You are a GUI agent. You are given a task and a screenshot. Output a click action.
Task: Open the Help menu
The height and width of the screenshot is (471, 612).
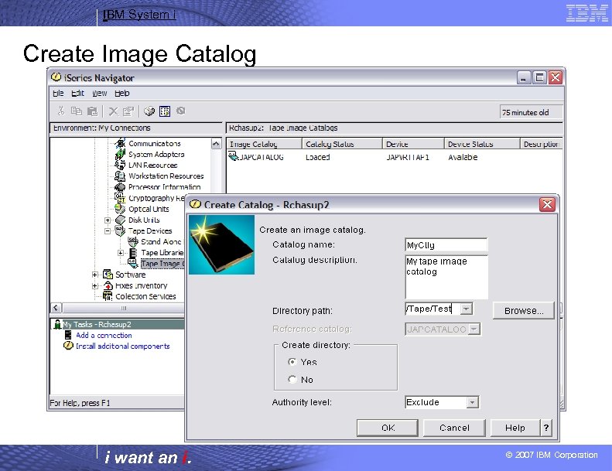tap(122, 94)
